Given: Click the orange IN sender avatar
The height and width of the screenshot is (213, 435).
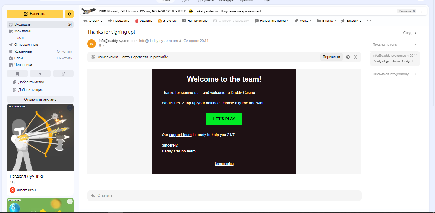Looking at the screenshot, I should pos(92,44).
